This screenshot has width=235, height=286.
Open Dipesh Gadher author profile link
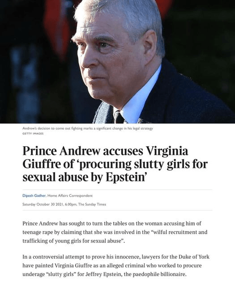(x=34, y=196)
